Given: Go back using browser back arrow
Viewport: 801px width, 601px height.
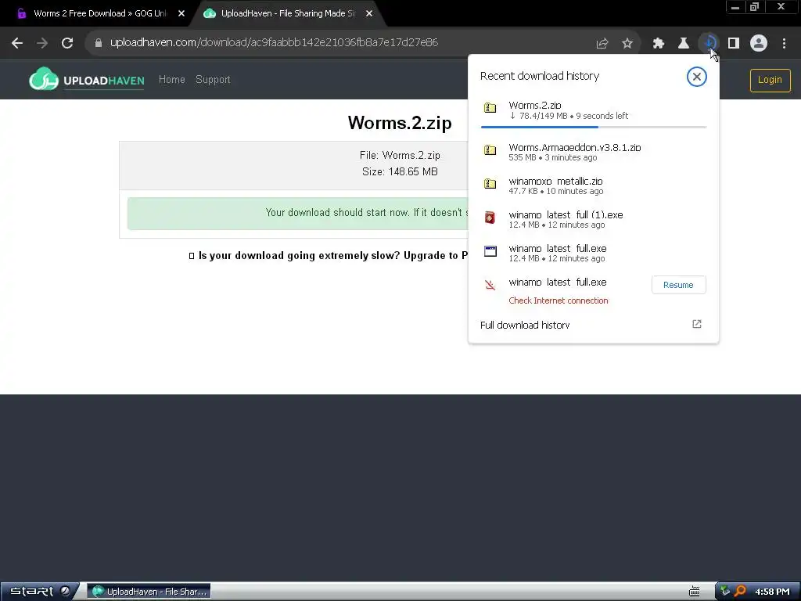Looking at the screenshot, I should (17, 43).
